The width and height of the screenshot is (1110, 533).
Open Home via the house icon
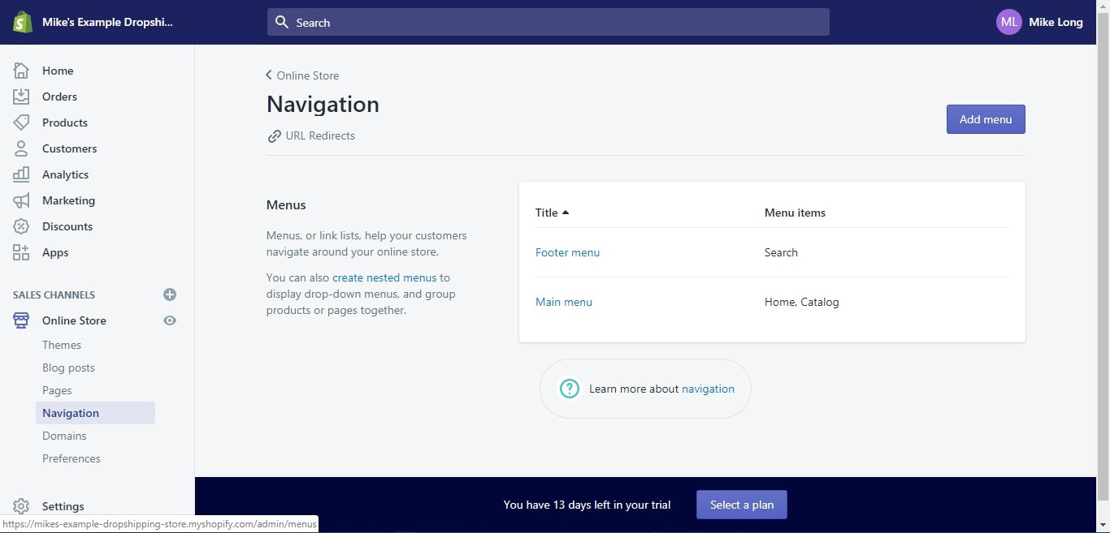pyautogui.click(x=21, y=71)
